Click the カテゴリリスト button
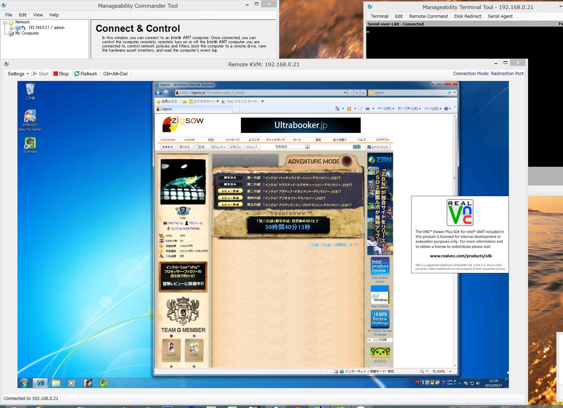Viewport: 563px width, 408px height. click(377, 147)
